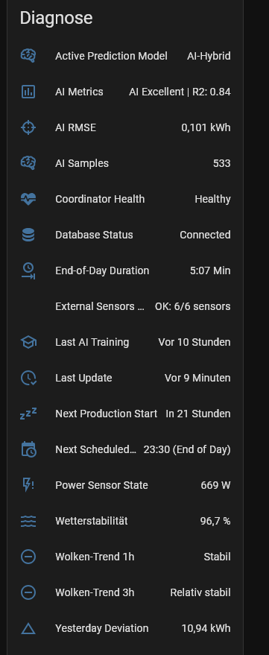Click the 669 W power sensor value
Screen dimensions: 269x655
click(215, 485)
